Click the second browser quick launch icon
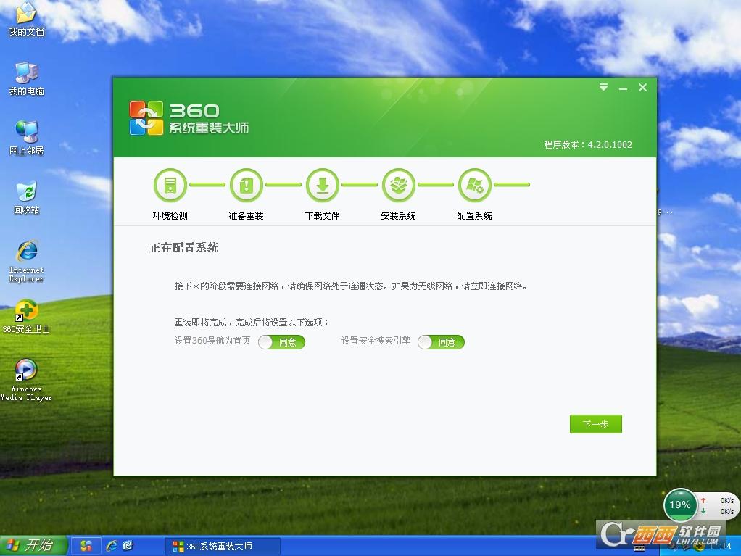 (128, 546)
